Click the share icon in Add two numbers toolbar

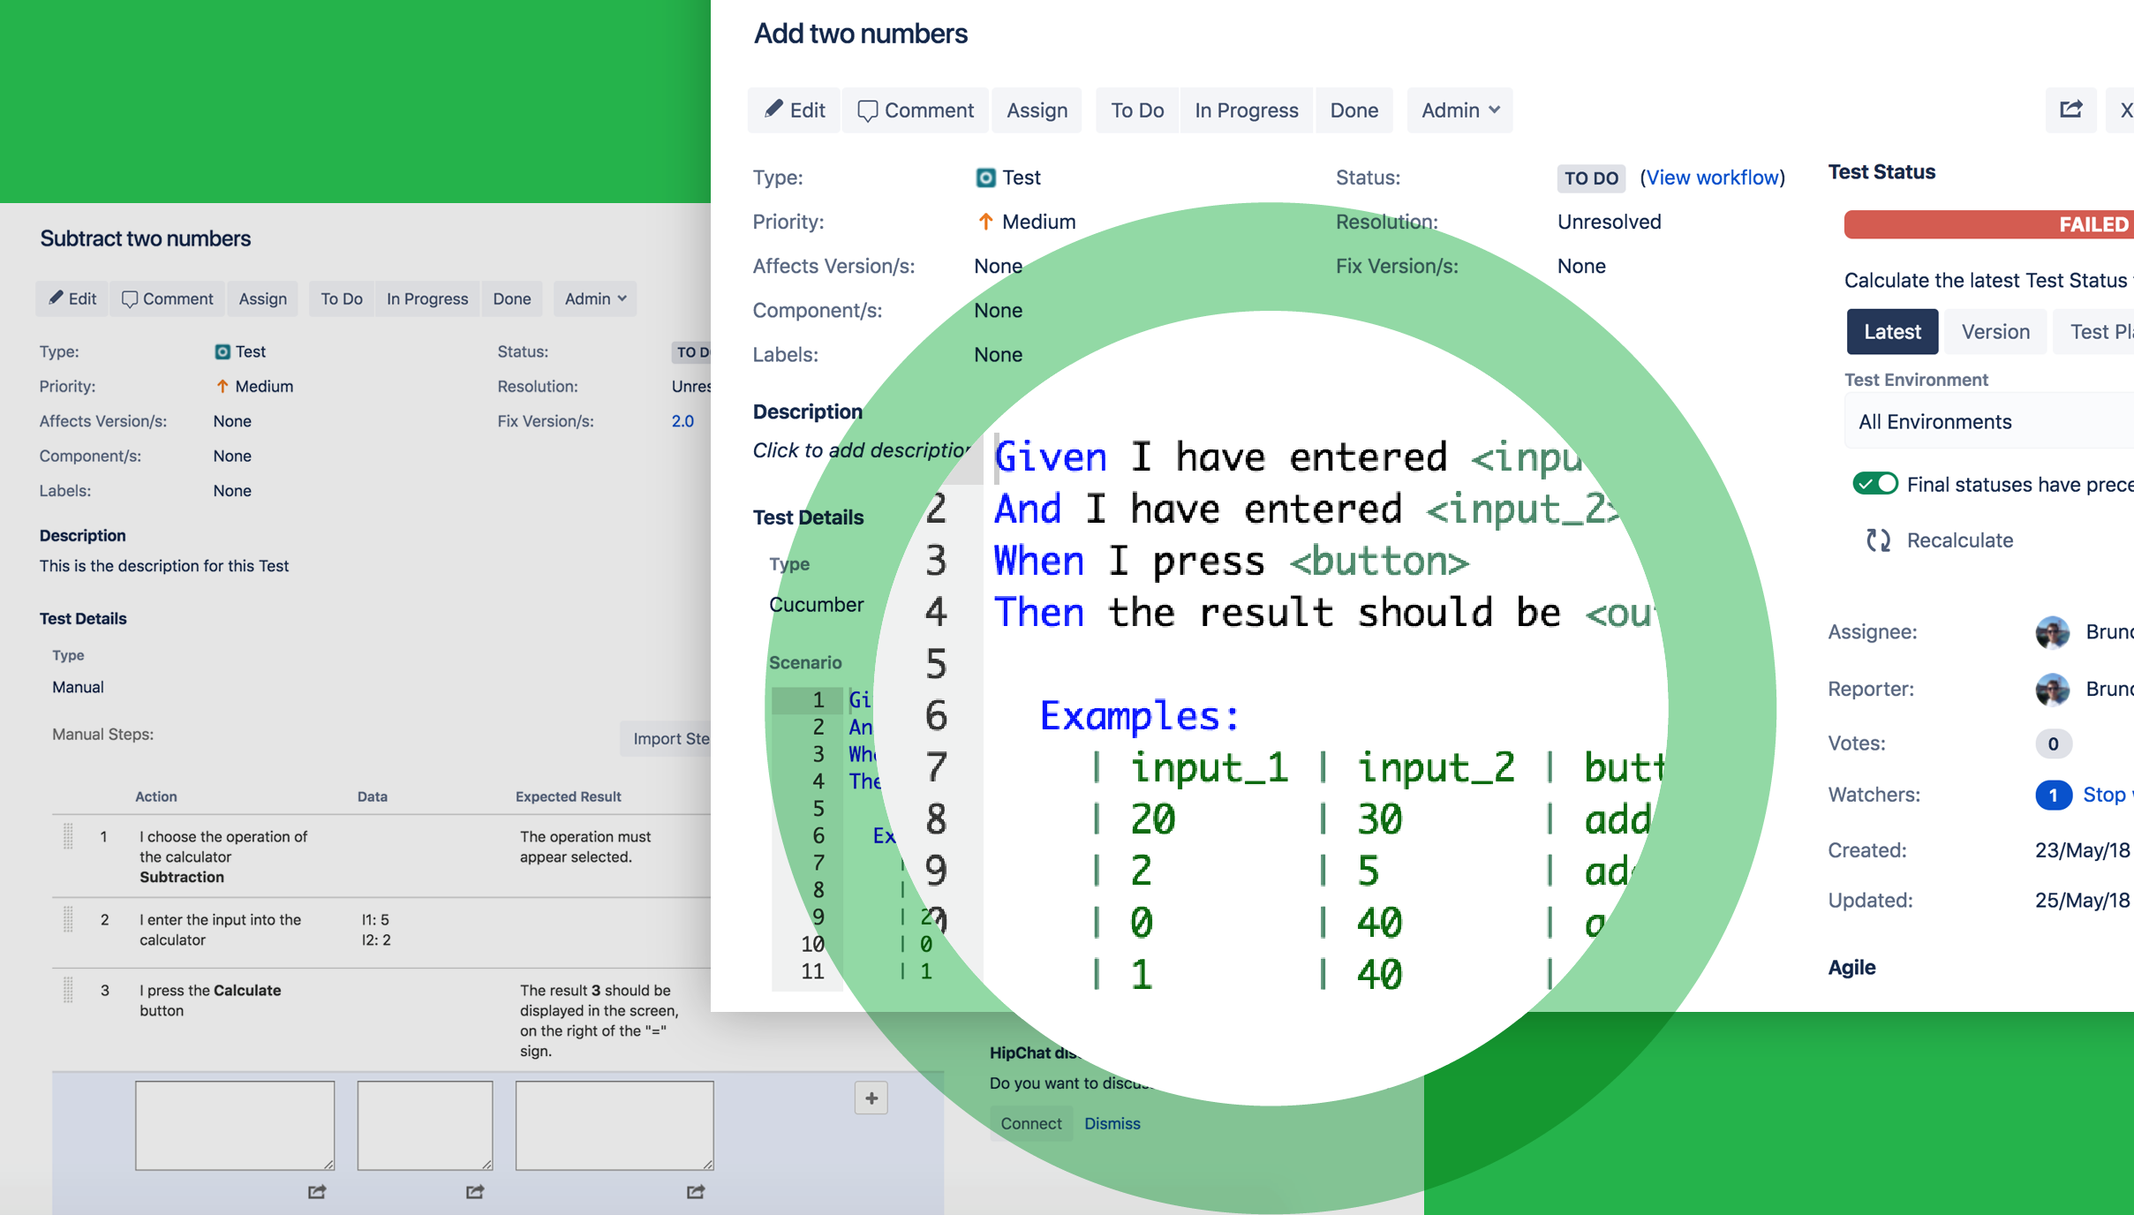tap(2070, 109)
